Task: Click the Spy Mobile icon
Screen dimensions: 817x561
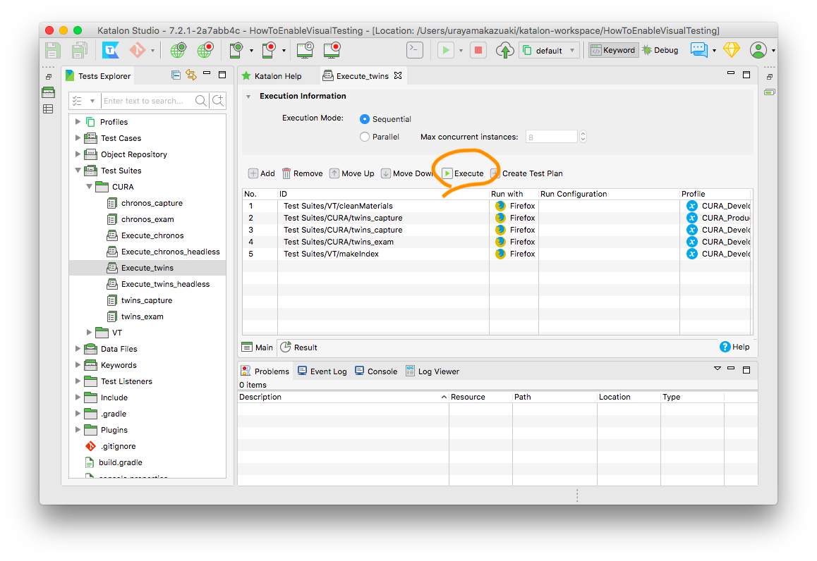Action: click(236, 51)
